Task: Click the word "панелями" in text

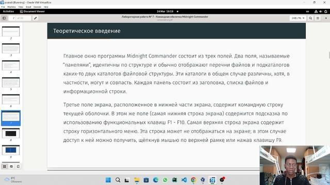Action: [77, 65]
